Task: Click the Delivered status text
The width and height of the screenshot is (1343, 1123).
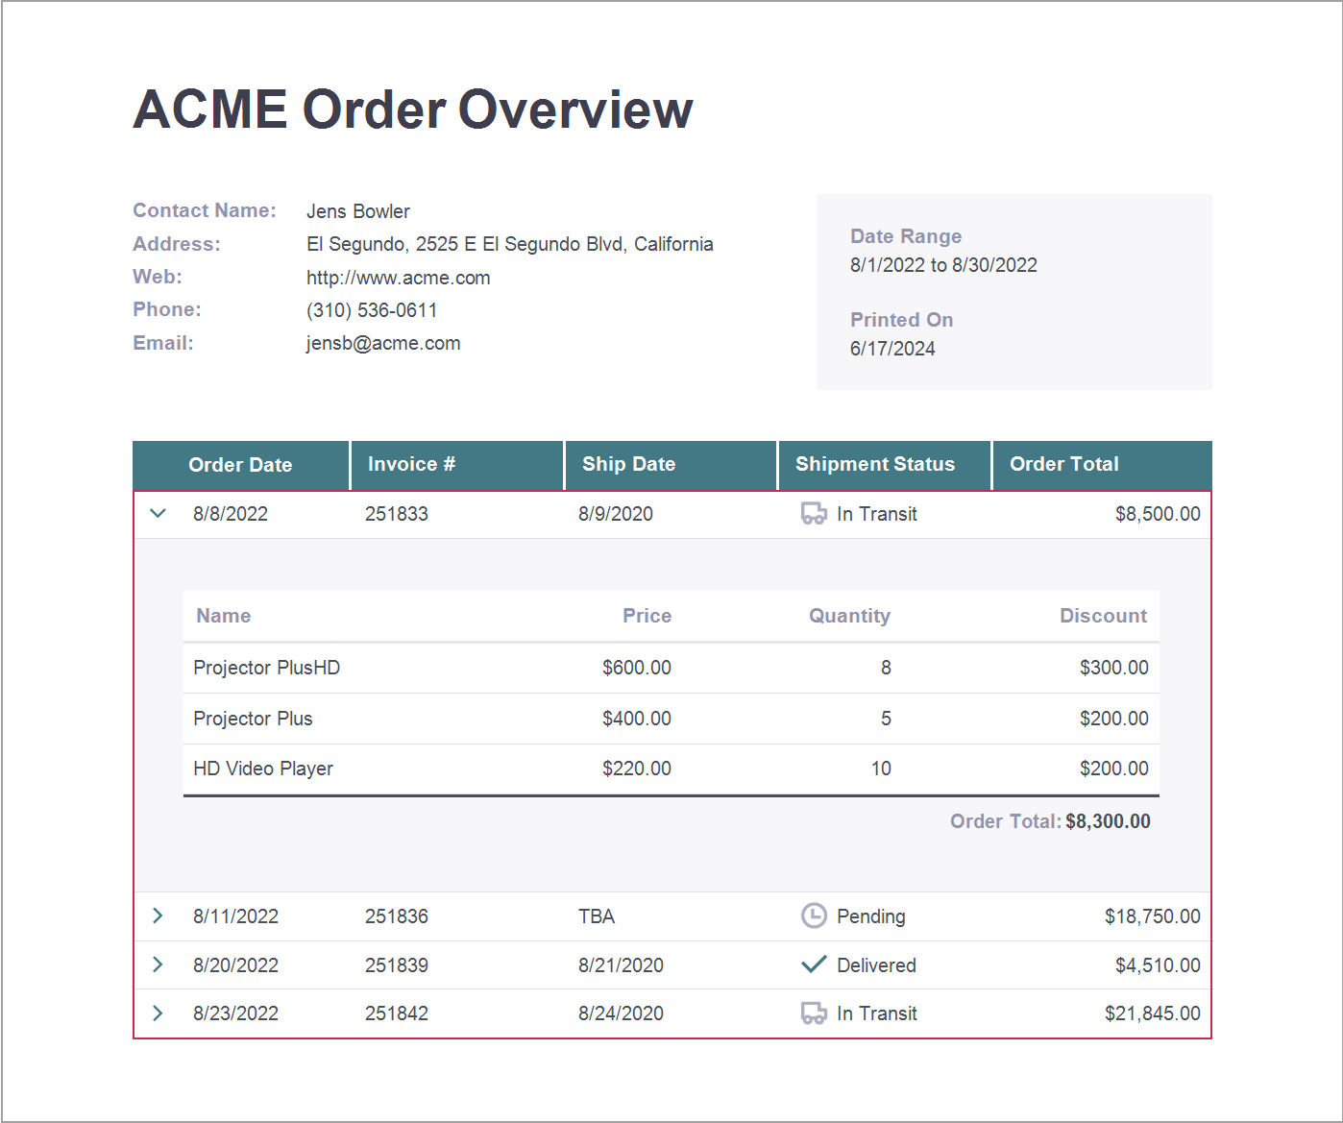Action: coord(876,965)
